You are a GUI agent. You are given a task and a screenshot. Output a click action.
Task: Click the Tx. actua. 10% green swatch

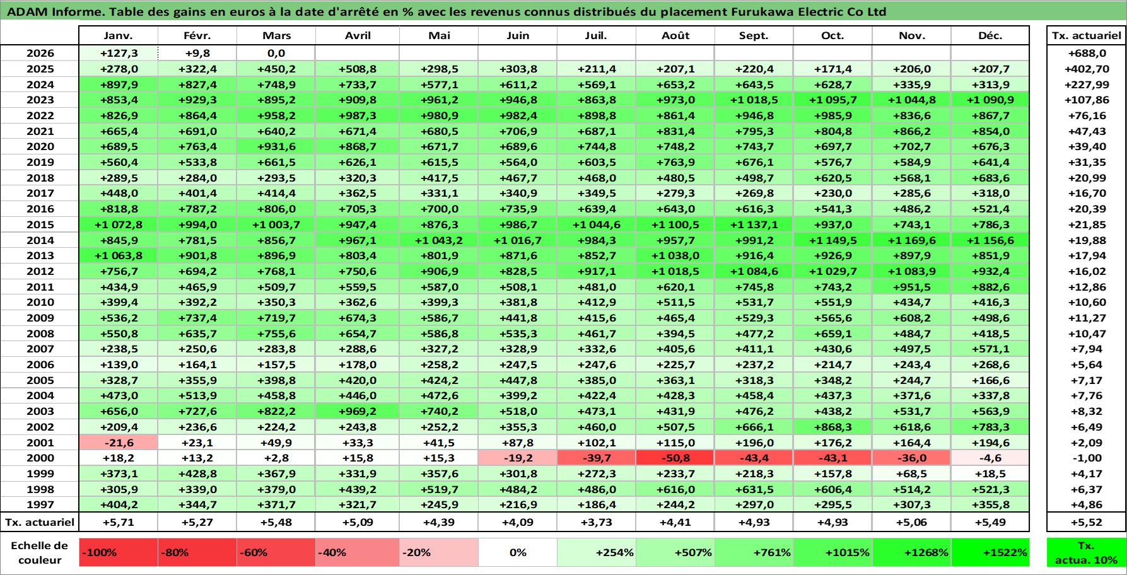point(1086,552)
